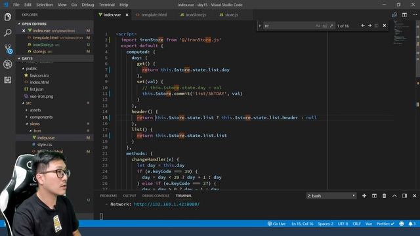Image resolution: width=420 pixels, height=236 pixels.
Task: Go to next match in find widget
Action: 370,26
